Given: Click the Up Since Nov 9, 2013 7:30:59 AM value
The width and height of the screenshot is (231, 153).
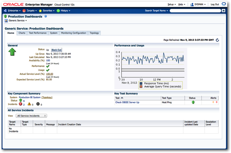Looking at the screenshot, I should point(59,54).
